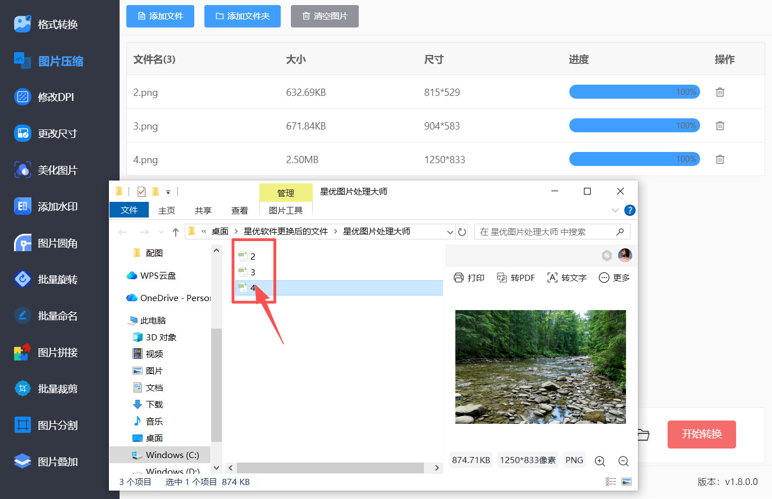This screenshot has width=772, height=499.
Task: Open the 批量裁剪 tool
Action: 46,389
